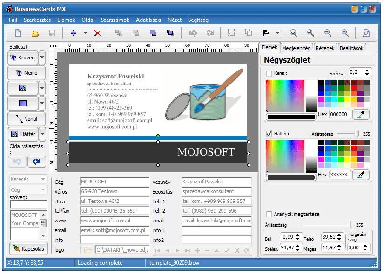This screenshot has width=384, height=273.
Task: Open the Fájl menu
Action: click(13, 20)
